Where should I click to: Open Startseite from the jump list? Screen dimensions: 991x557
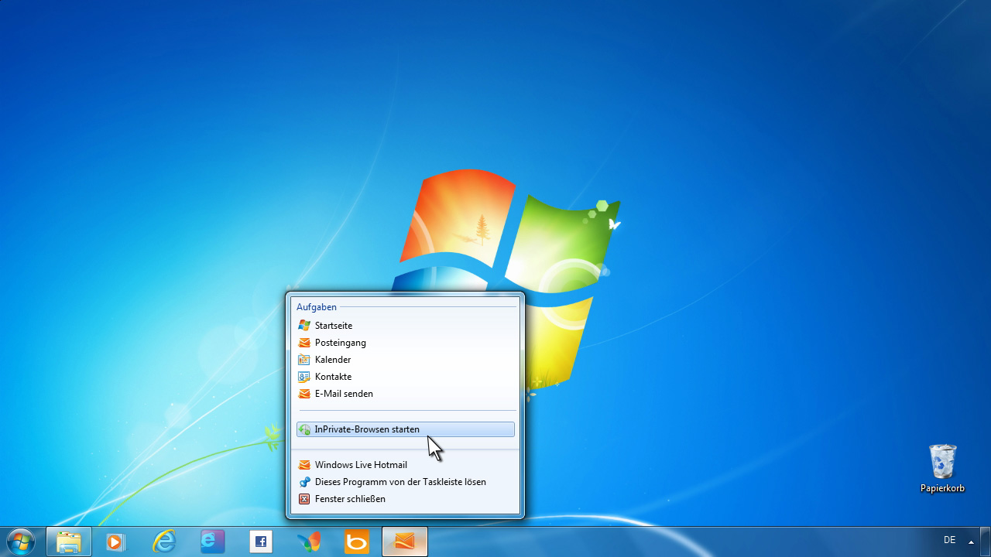[x=405, y=326]
